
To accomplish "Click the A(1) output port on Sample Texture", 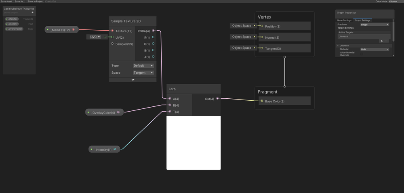I will 153,56.
